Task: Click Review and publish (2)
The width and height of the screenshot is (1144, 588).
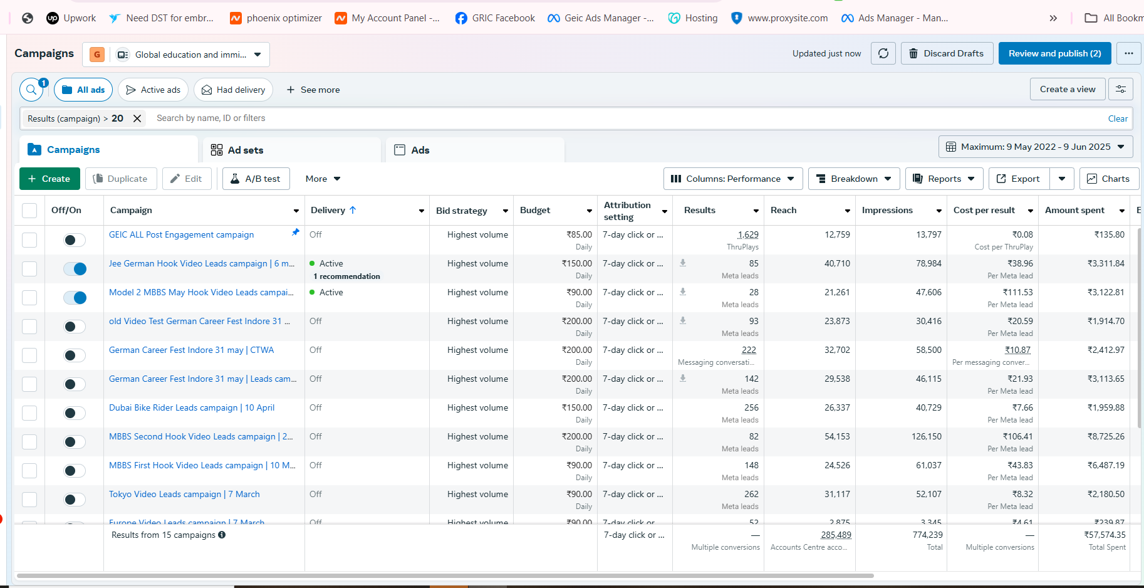Action: (x=1055, y=53)
